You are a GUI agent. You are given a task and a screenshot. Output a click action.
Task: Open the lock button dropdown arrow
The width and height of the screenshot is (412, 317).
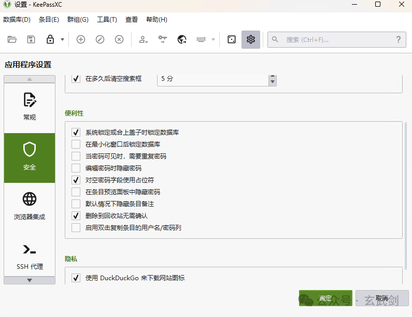pyautogui.click(x=62, y=40)
